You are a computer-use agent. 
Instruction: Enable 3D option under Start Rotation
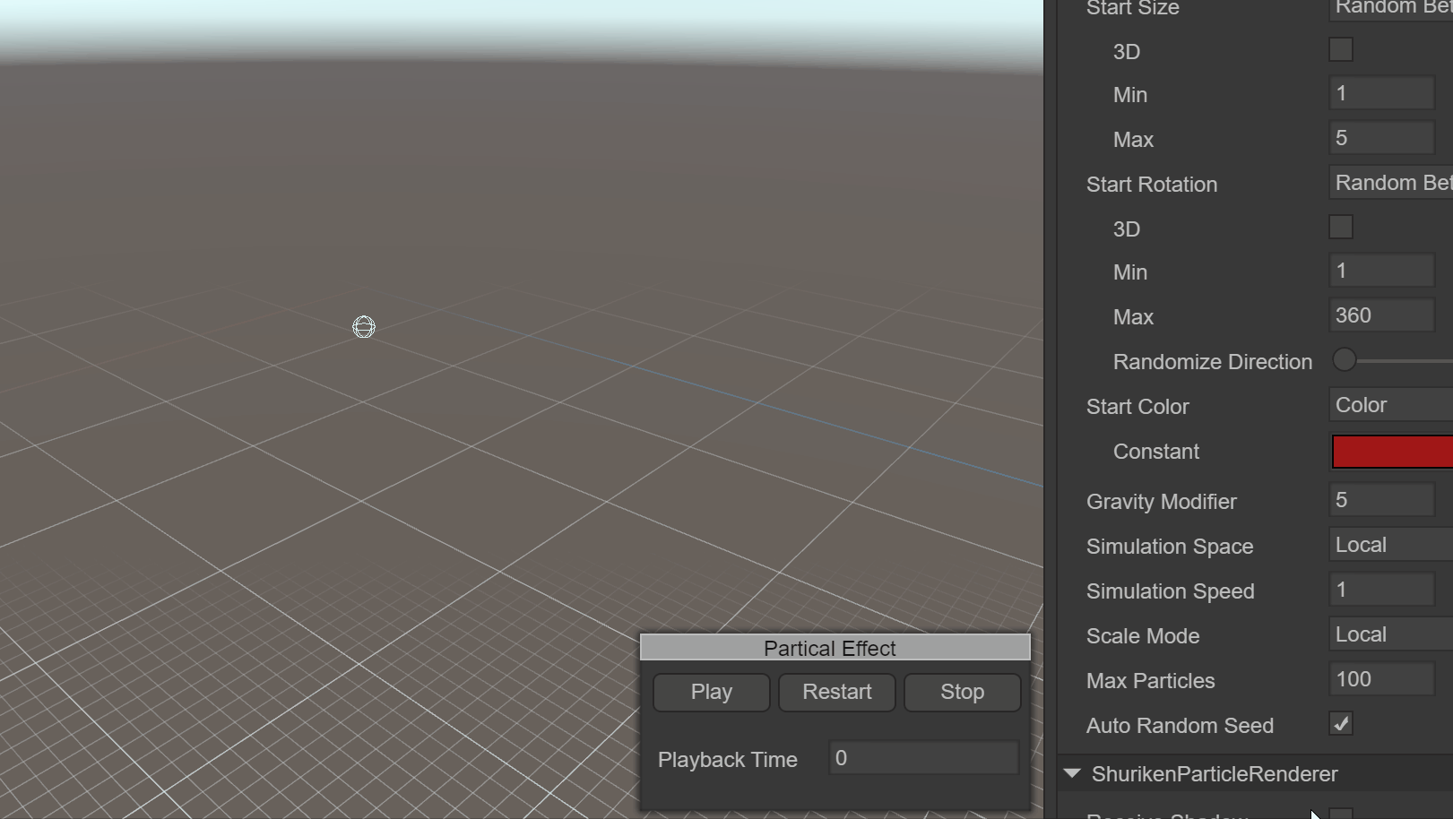[1340, 228]
